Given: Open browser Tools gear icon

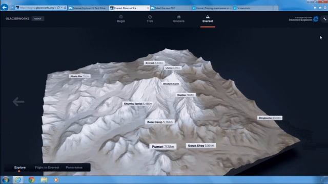Looking at the screenshot, I should click(325, 8).
